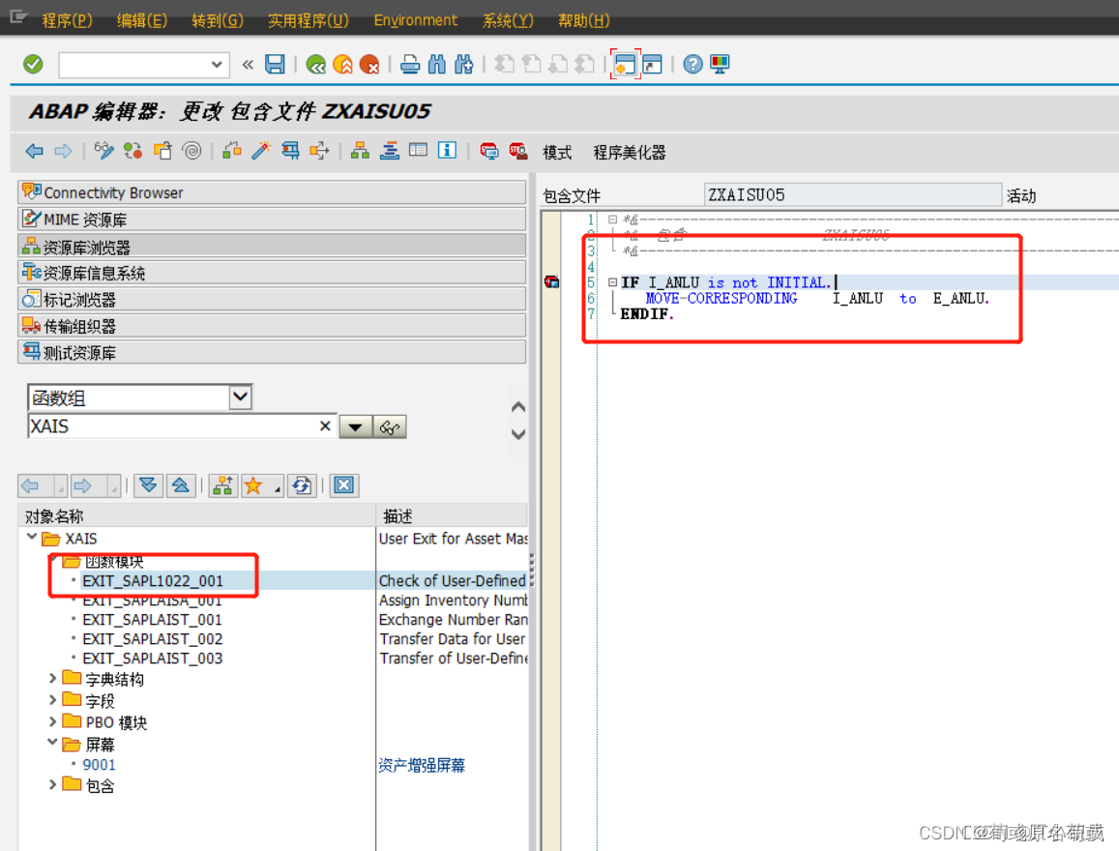
Task: Click the info icon in the editor toolbar
Action: click(447, 151)
